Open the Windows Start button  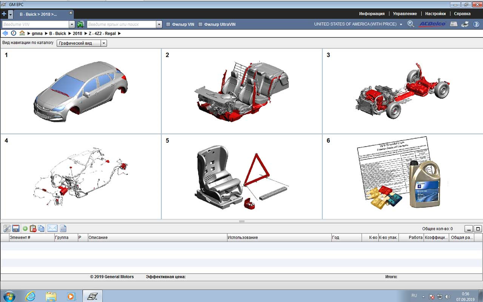pyautogui.click(x=9, y=296)
